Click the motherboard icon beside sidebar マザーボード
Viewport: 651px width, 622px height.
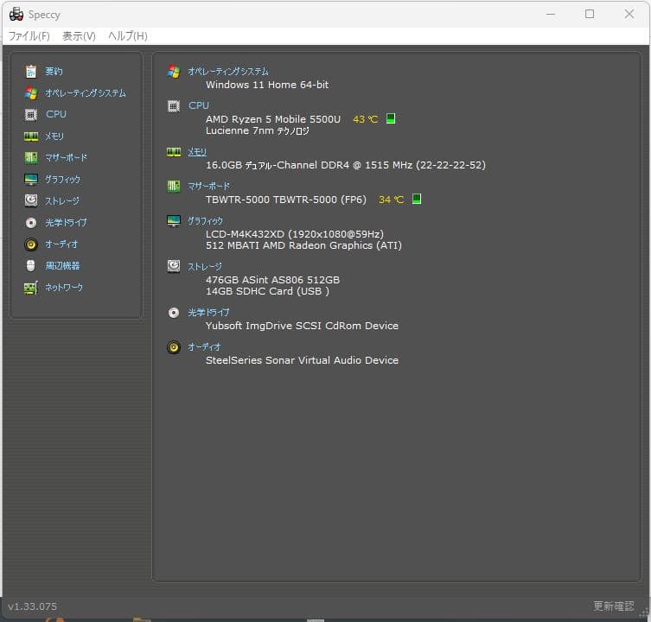point(31,158)
